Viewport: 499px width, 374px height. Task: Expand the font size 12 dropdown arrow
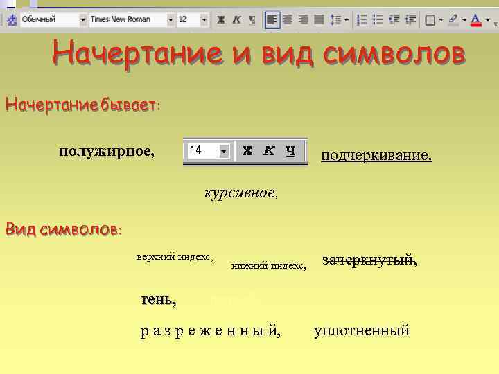[x=204, y=20]
